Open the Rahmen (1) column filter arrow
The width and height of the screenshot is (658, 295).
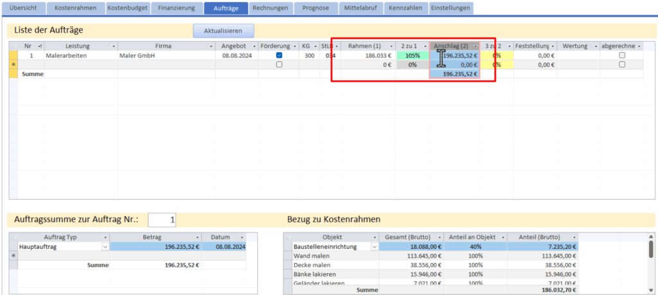click(x=391, y=46)
